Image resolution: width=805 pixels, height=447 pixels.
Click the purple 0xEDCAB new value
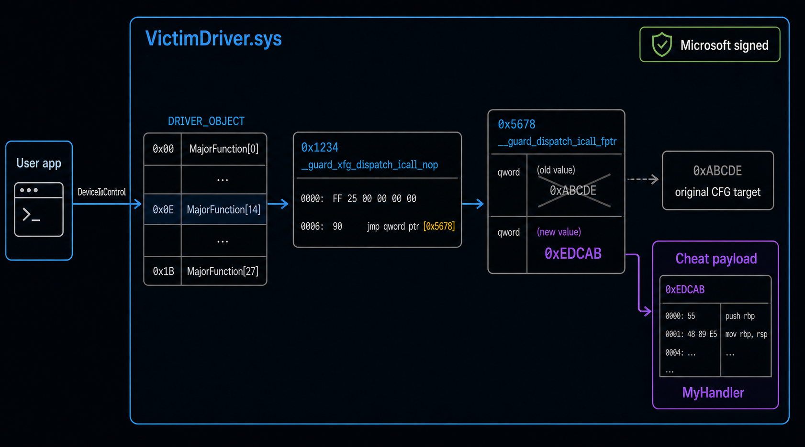(x=573, y=253)
